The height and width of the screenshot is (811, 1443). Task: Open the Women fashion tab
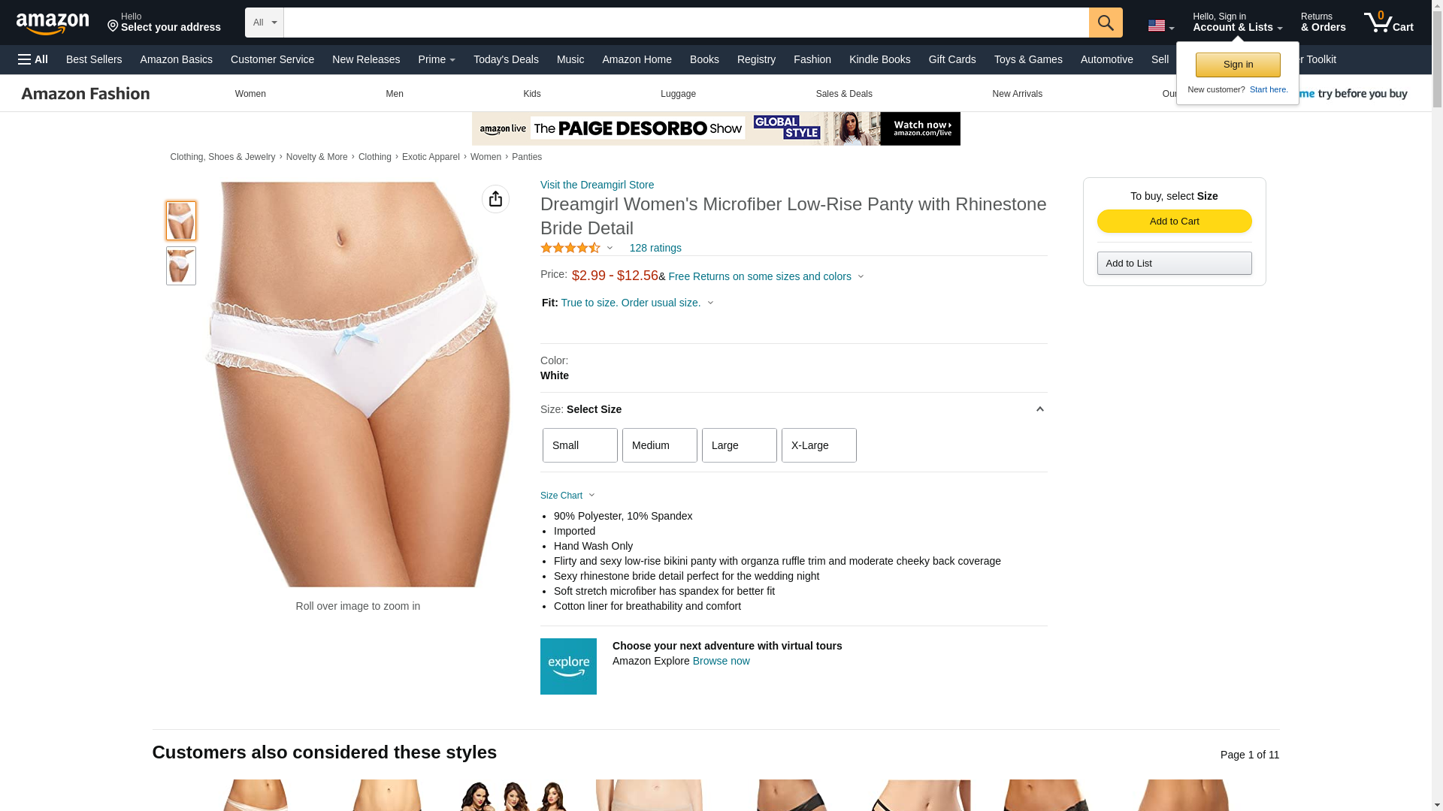point(250,94)
